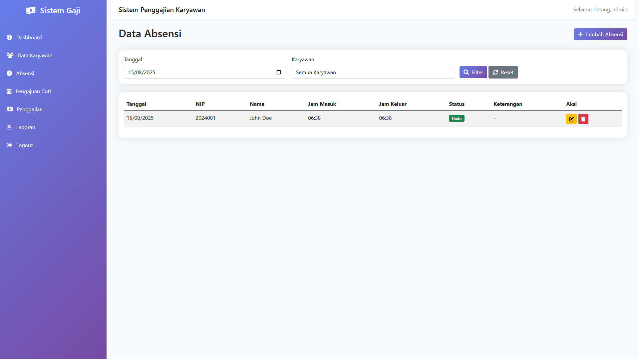
Task: Open the Data Karyawan menu
Action: [35, 55]
